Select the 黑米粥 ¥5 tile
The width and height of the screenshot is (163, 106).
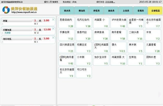pyautogui.click(x=136, y=47)
